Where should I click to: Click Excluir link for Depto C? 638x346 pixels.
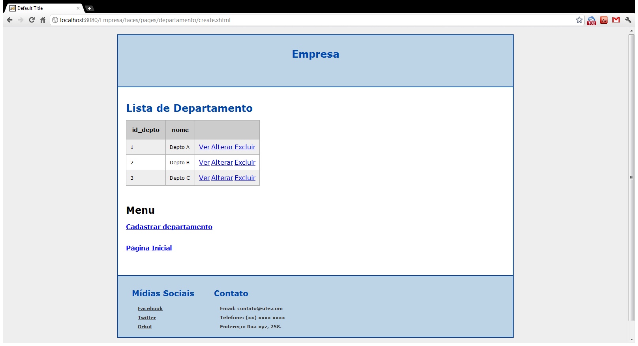click(245, 178)
